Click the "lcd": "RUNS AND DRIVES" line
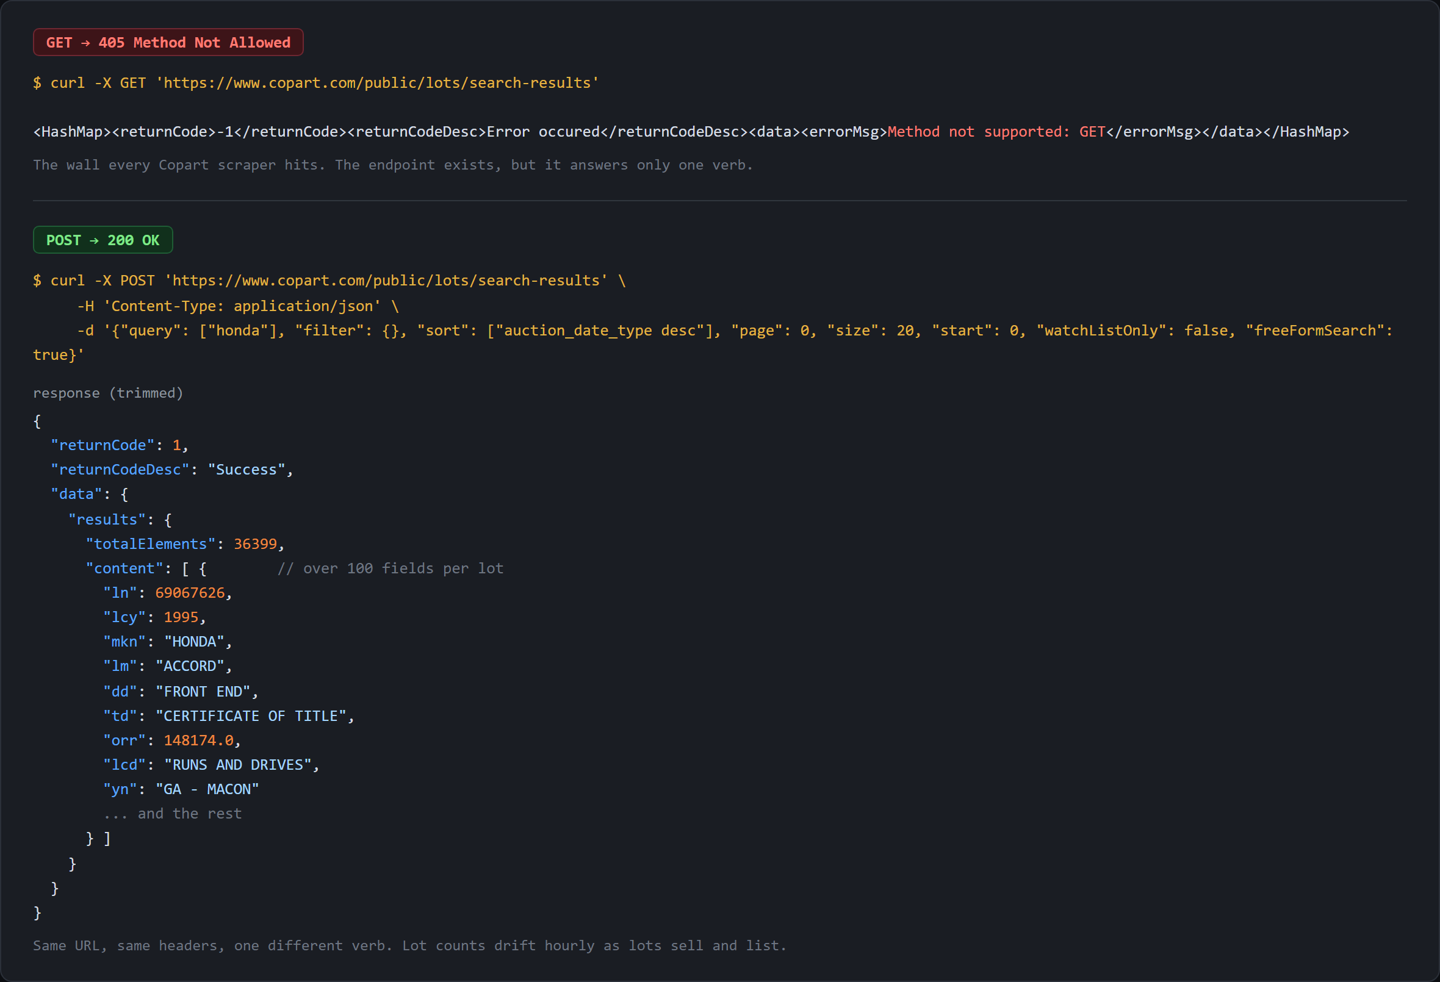Image resolution: width=1440 pixels, height=982 pixels. click(x=211, y=764)
